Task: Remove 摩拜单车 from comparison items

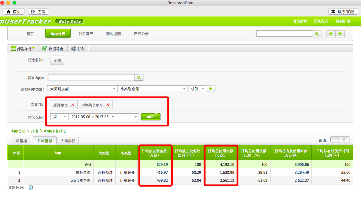Action: click(x=72, y=105)
